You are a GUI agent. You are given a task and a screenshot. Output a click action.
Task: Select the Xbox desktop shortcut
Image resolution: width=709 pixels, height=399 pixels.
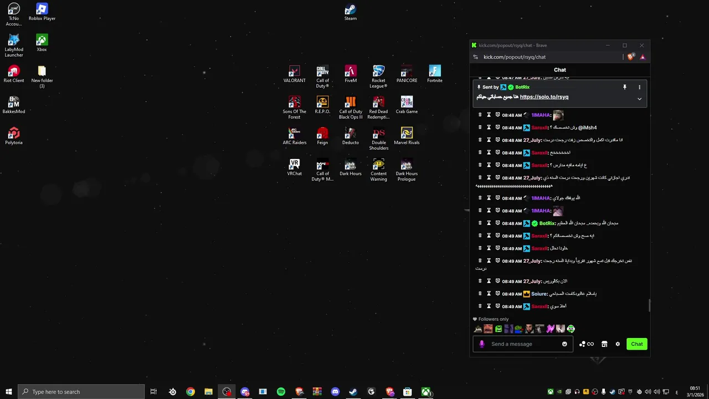pyautogui.click(x=42, y=43)
